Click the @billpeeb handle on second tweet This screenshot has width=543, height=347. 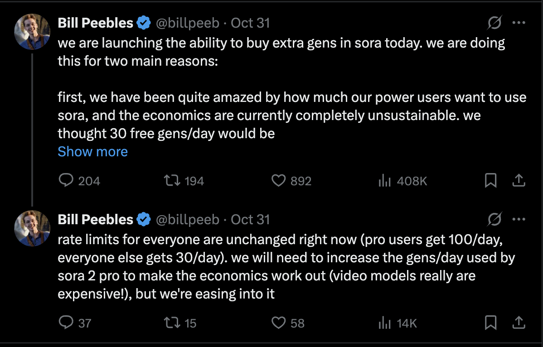188,220
